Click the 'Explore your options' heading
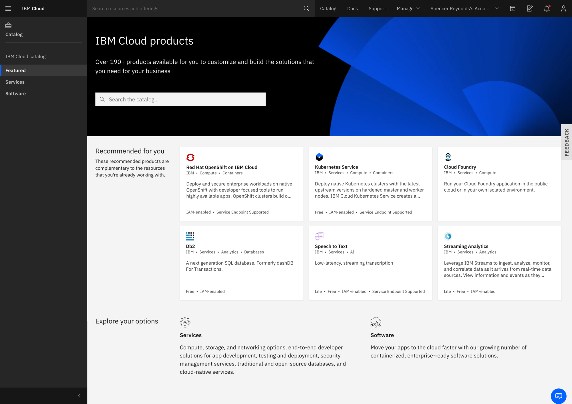This screenshot has width=572, height=404. point(127,321)
